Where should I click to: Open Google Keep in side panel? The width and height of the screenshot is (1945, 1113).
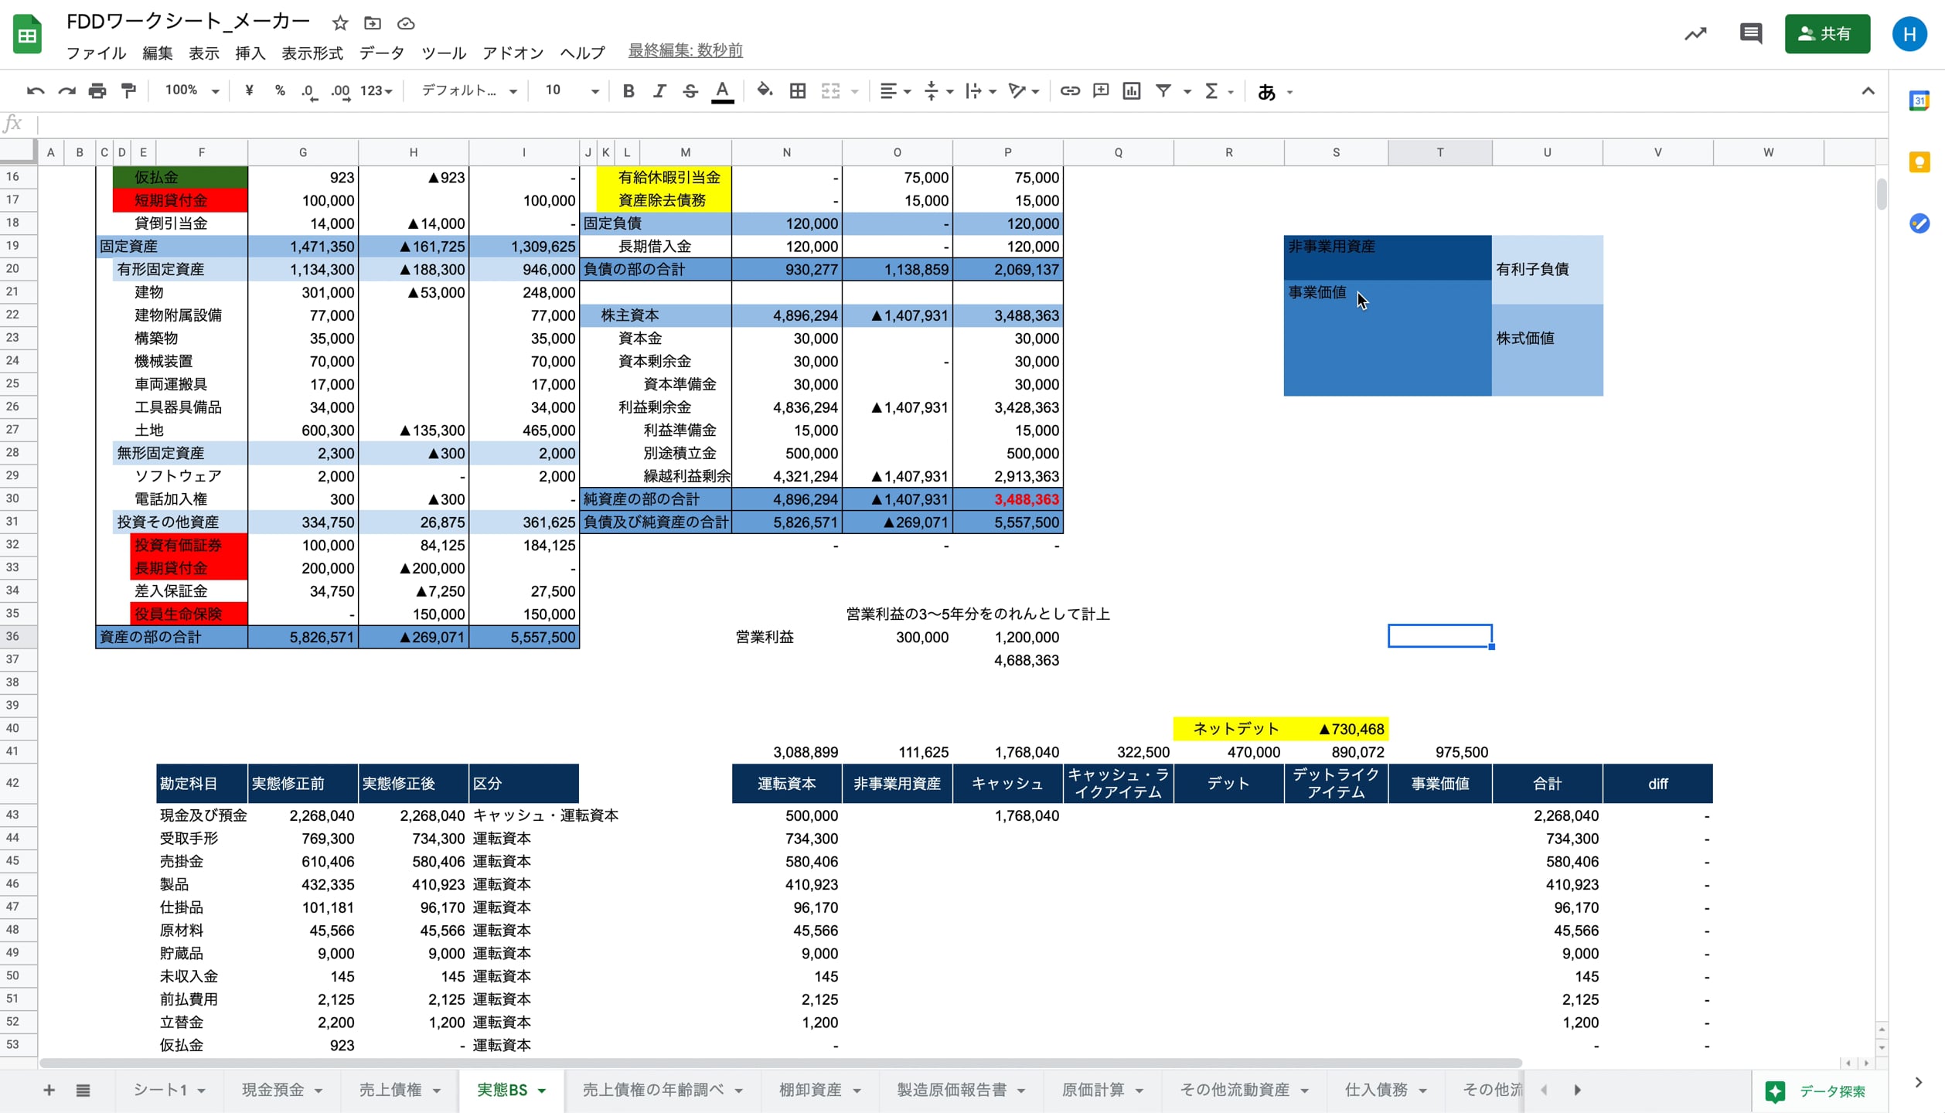point(1919,162)
